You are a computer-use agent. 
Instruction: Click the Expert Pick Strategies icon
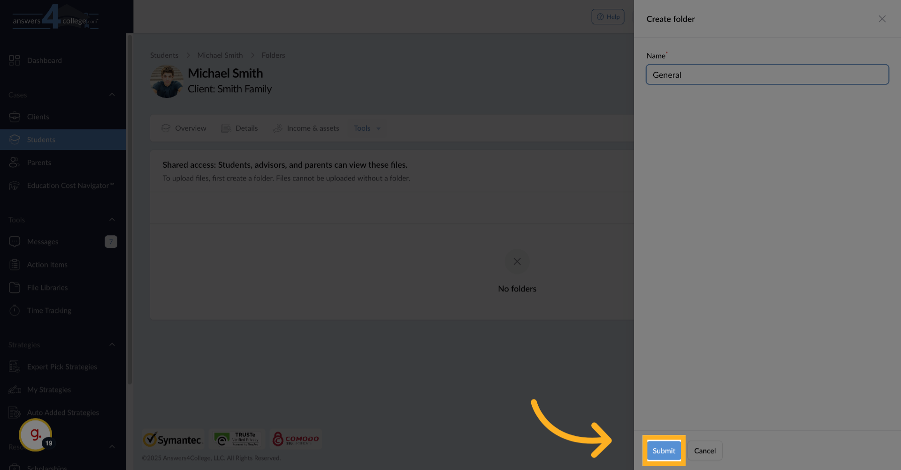pos(15,367)
